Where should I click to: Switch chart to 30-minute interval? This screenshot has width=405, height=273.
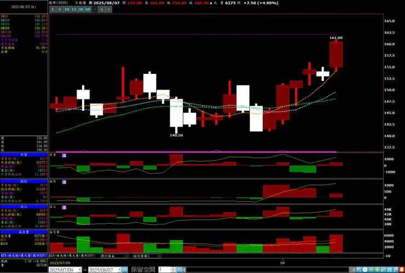(x=80, y=9)
